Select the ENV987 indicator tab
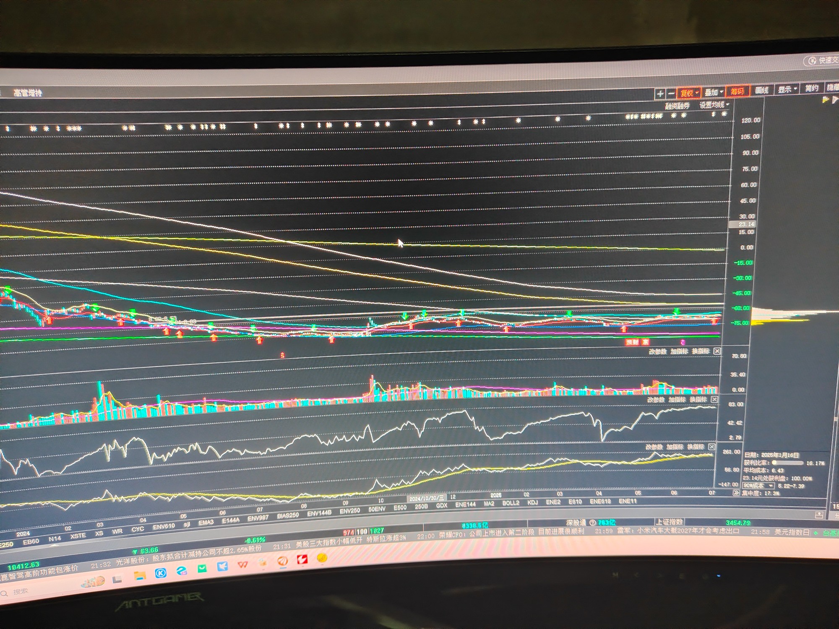The image size is (839, 629). (x=258, y=518)
